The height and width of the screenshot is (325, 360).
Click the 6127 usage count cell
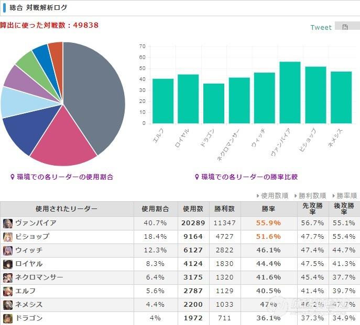coord(193,250)
